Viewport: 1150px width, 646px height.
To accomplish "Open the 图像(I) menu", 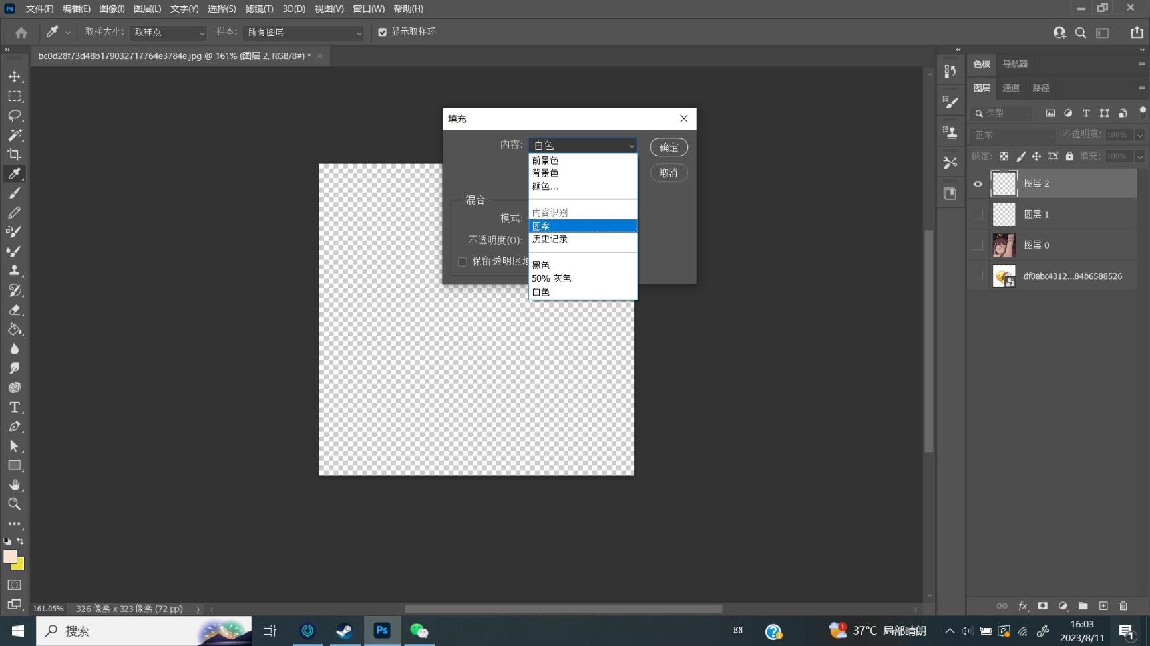I will 112,9.
